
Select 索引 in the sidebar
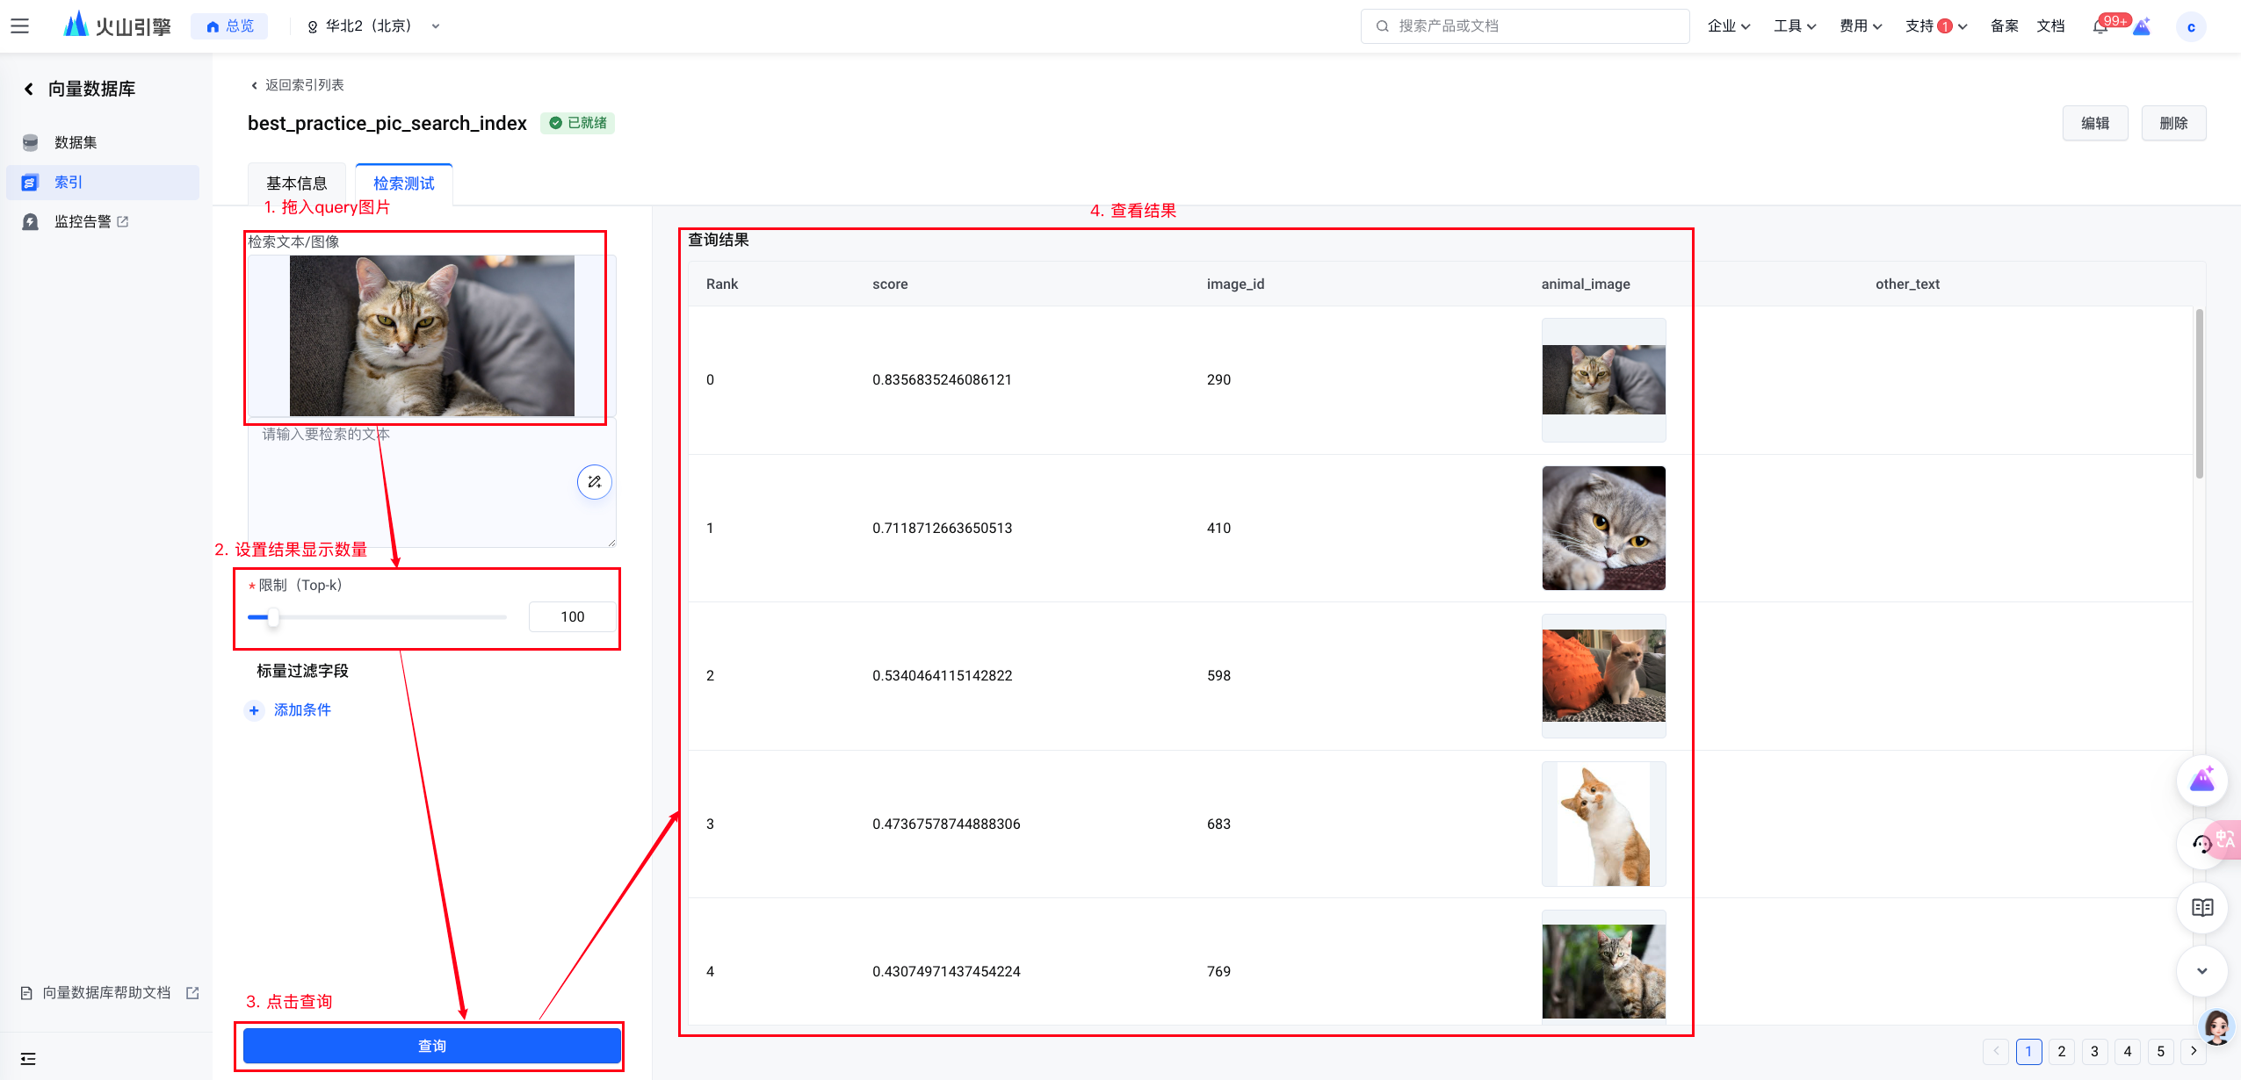coord(103,183)
